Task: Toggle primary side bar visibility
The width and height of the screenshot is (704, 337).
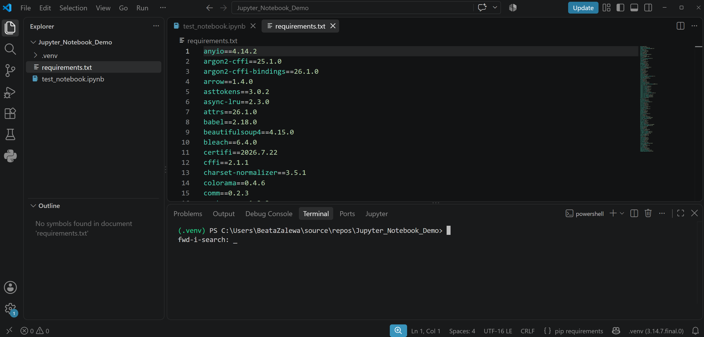Action: point(620,8)
